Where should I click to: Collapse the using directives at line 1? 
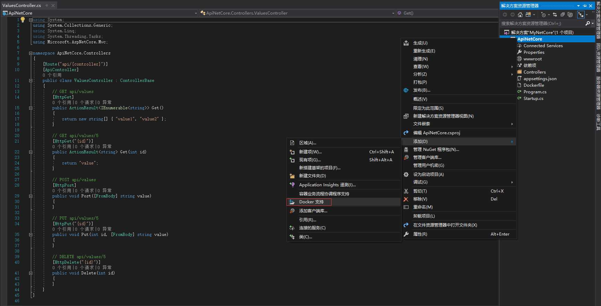31,20
